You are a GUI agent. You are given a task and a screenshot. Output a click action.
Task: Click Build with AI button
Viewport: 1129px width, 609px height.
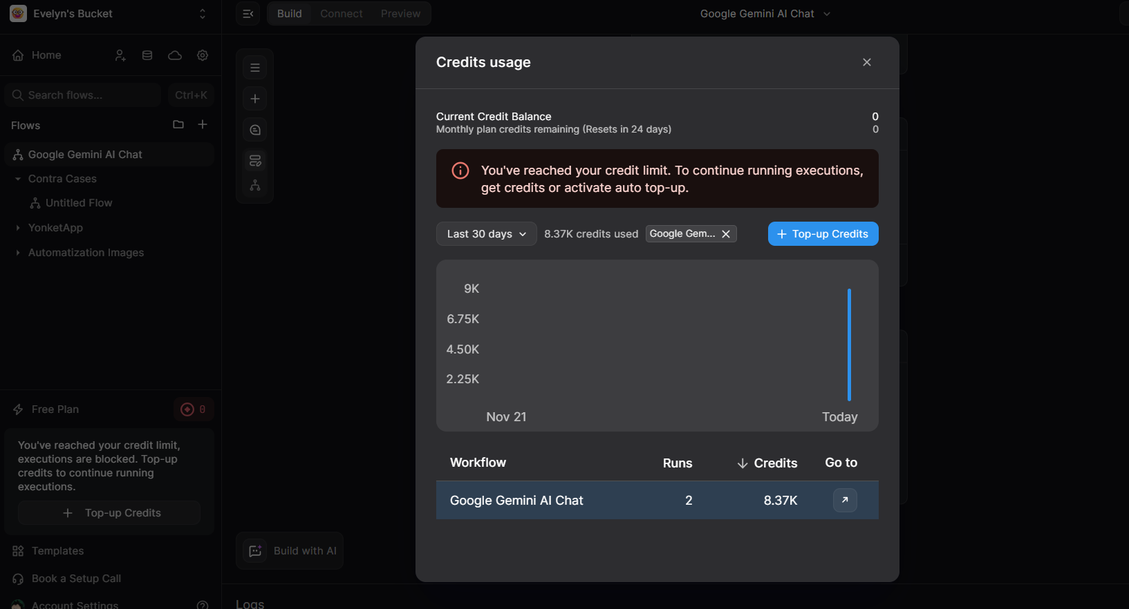pos(290,551)
